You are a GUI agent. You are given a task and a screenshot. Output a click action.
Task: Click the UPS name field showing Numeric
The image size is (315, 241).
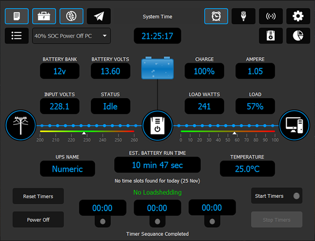pos(67,169)
